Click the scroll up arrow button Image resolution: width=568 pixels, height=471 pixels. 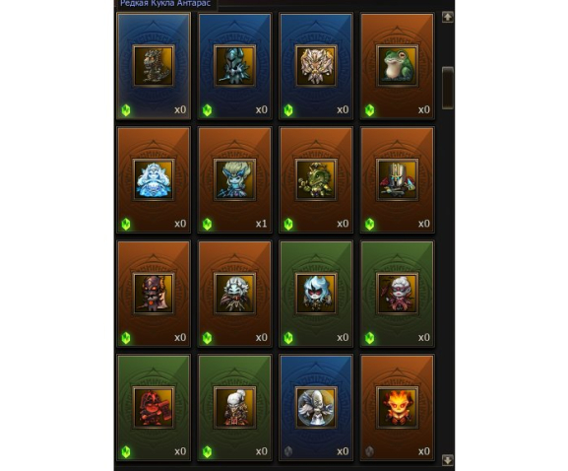coord(448,17)
